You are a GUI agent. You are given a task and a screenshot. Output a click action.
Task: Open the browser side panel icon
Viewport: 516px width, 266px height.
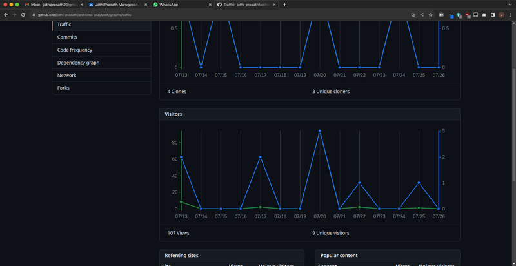[x=492, y=14]
